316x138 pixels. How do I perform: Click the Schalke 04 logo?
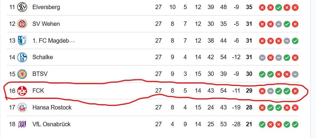(22, 57)
